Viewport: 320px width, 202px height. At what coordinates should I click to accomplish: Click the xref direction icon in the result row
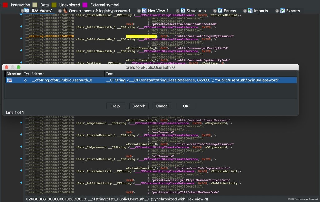(10, 80)
